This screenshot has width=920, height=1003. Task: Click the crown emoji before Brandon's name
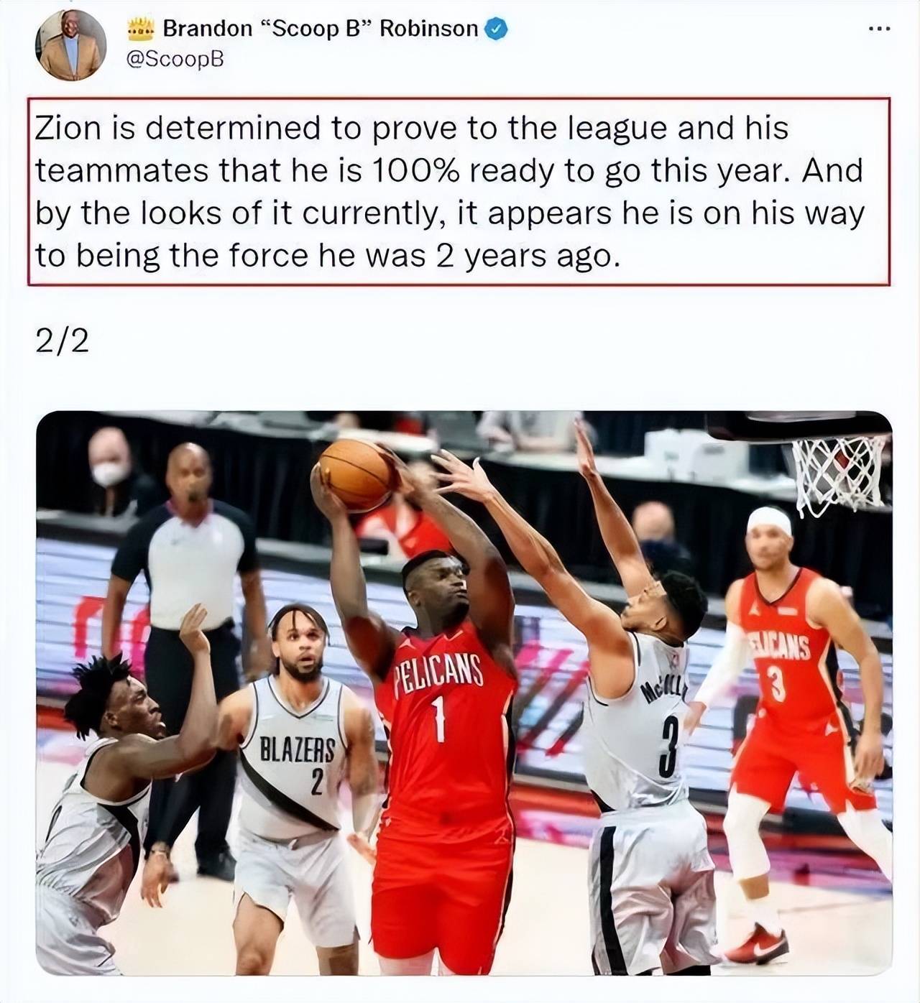[x=142, y=29]
